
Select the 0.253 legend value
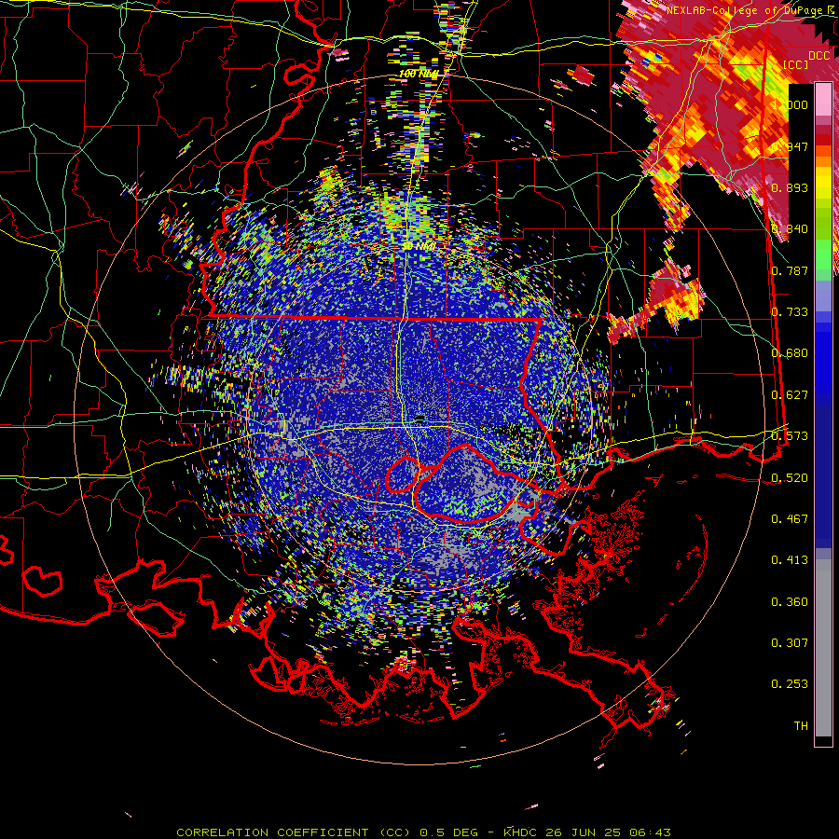[x=790, y=684]
